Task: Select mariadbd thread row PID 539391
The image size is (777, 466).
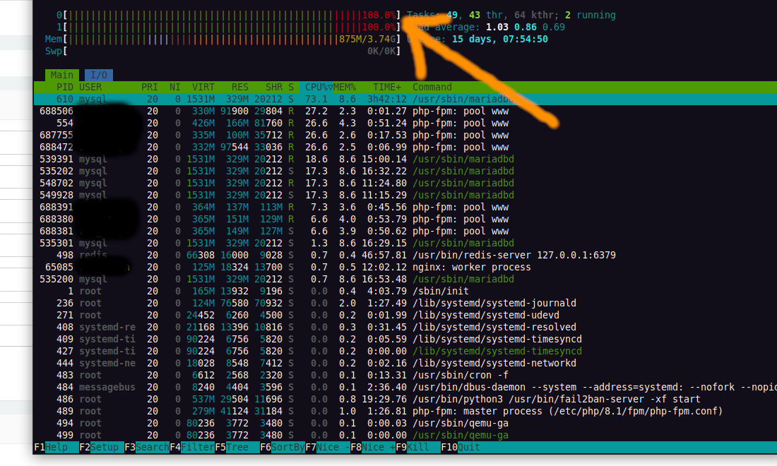Action: point(405,159)
